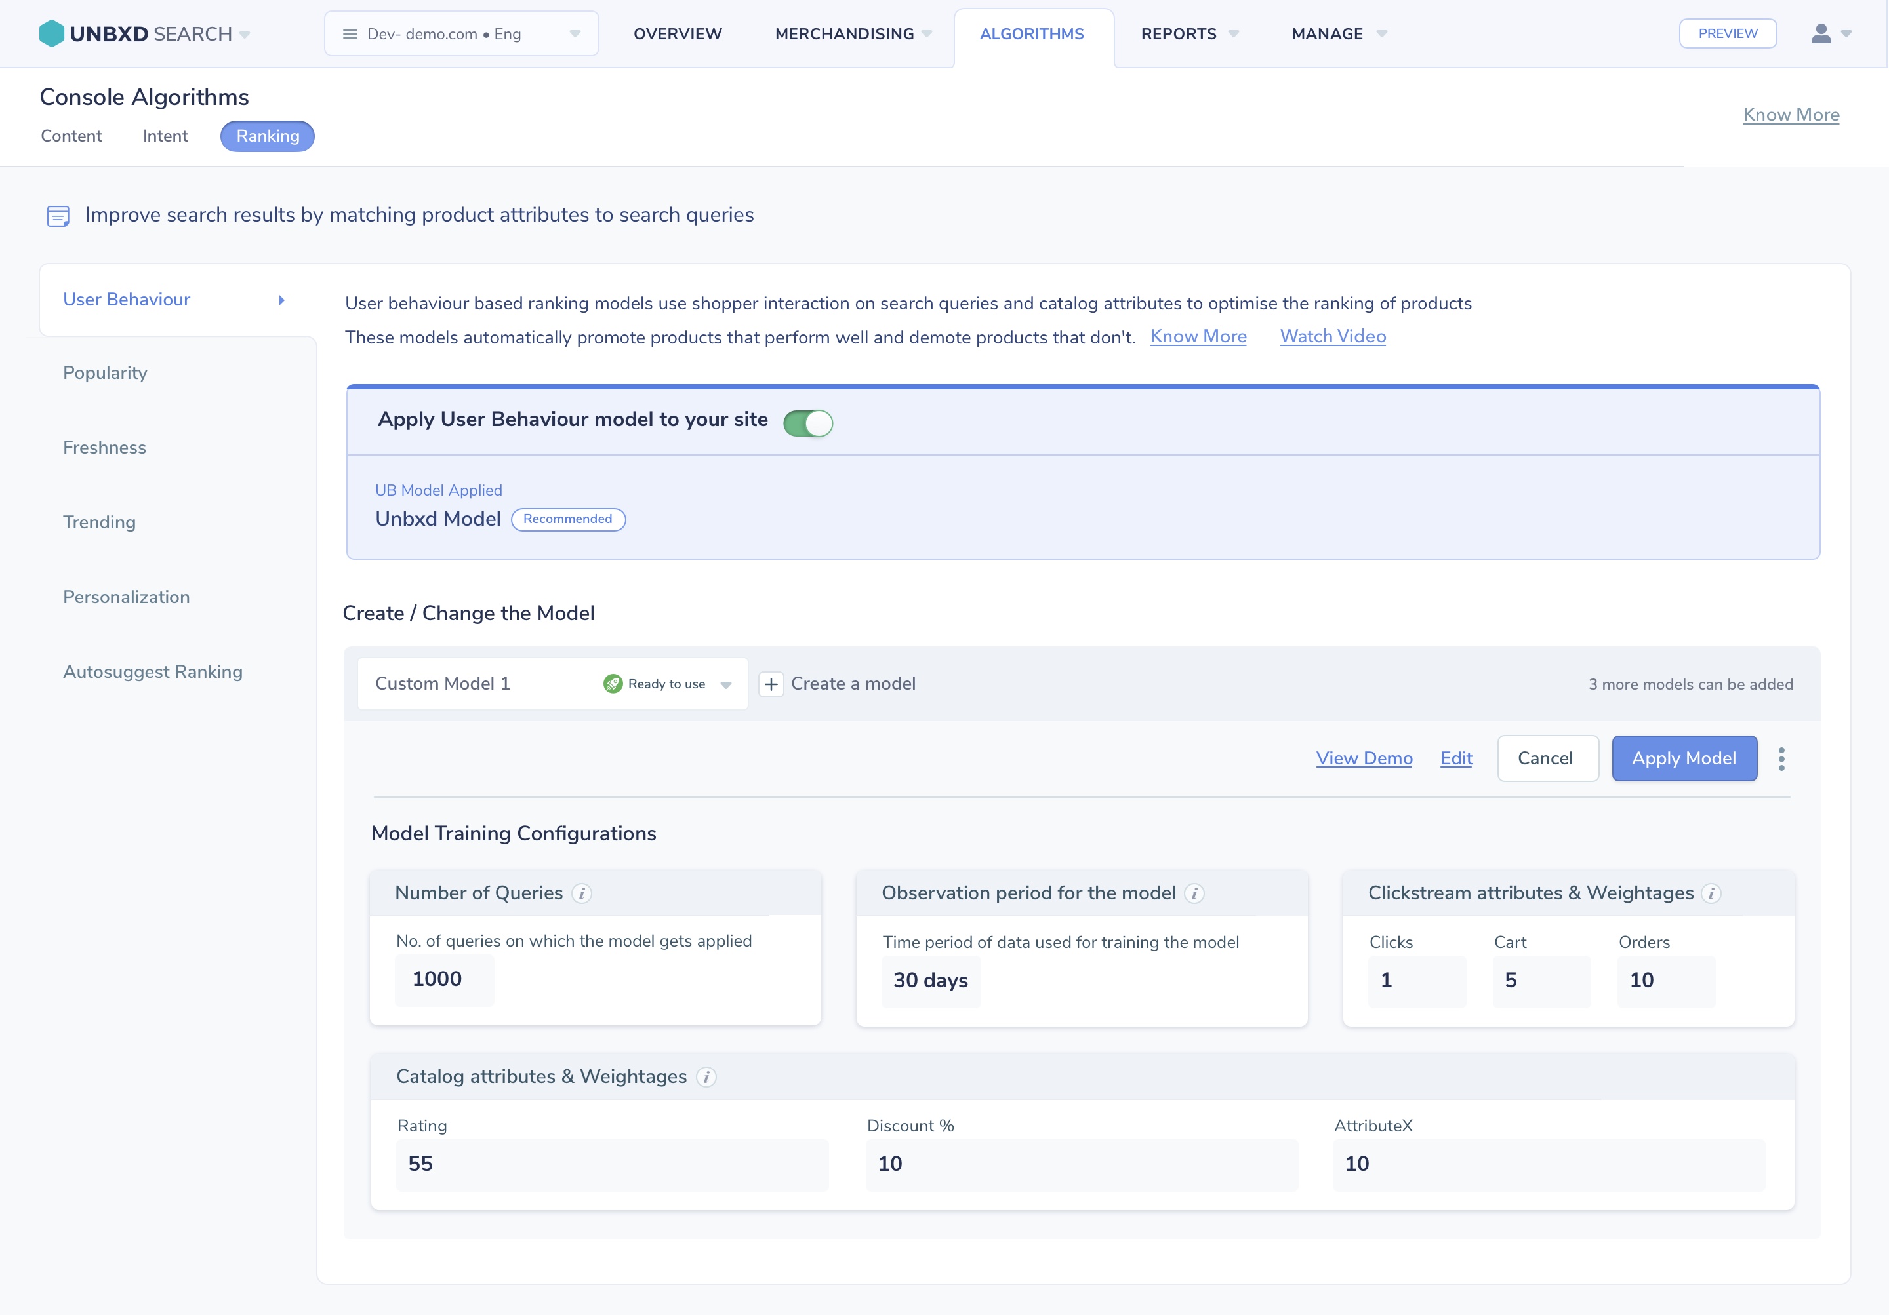Click info icon next to Number of Queries
This screenshot has height=1315, width=1889.
582,893
